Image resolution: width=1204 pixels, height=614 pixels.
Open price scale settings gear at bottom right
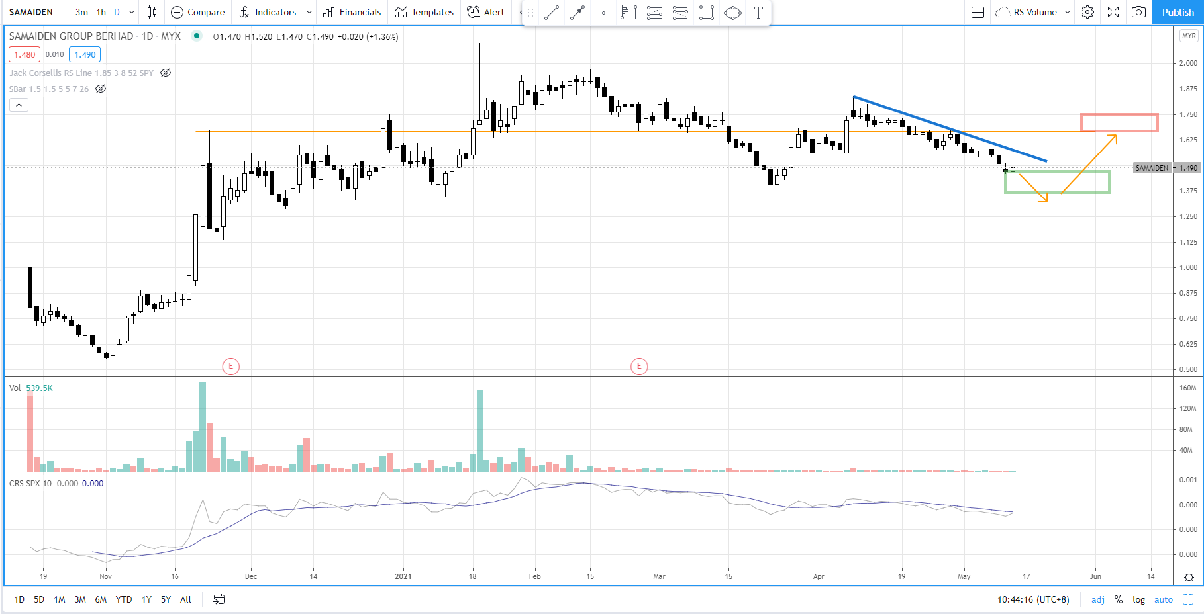[1189, 577]
